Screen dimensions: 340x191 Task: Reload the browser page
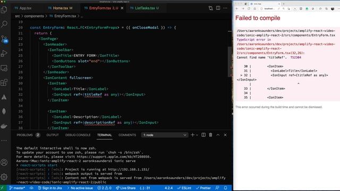[249, 8]
